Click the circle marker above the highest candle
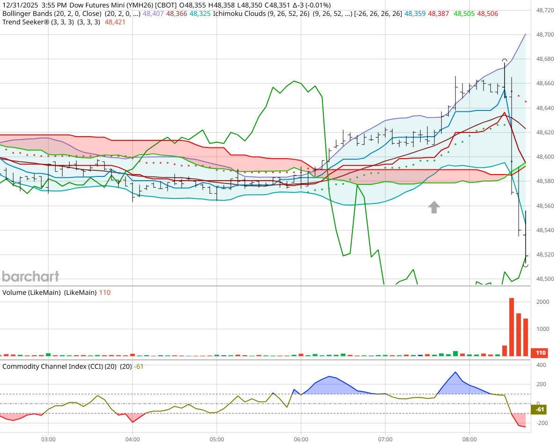 (x=504, y=60)
